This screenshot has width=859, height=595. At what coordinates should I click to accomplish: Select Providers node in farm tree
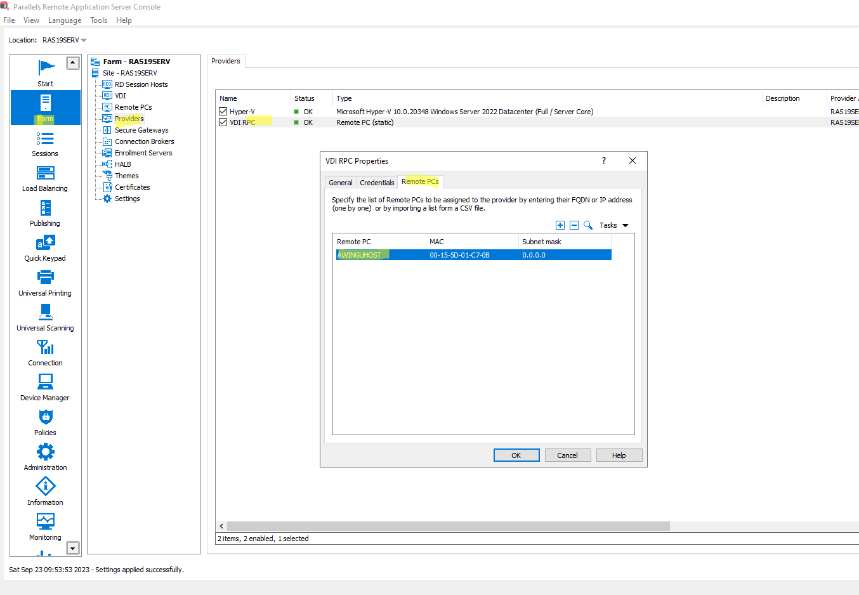(129, 119)
